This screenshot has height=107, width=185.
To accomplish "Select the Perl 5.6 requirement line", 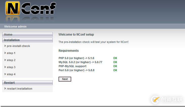I will coord(76,70).
